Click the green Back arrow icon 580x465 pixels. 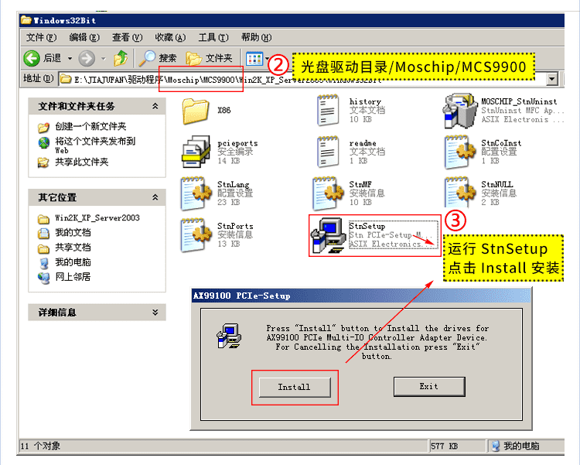coord(32,58)
